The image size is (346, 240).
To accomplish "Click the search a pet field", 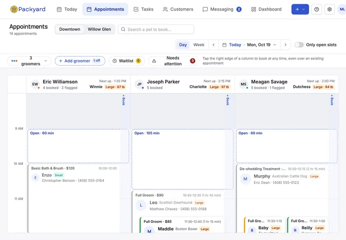I will (x=156, y=29).
